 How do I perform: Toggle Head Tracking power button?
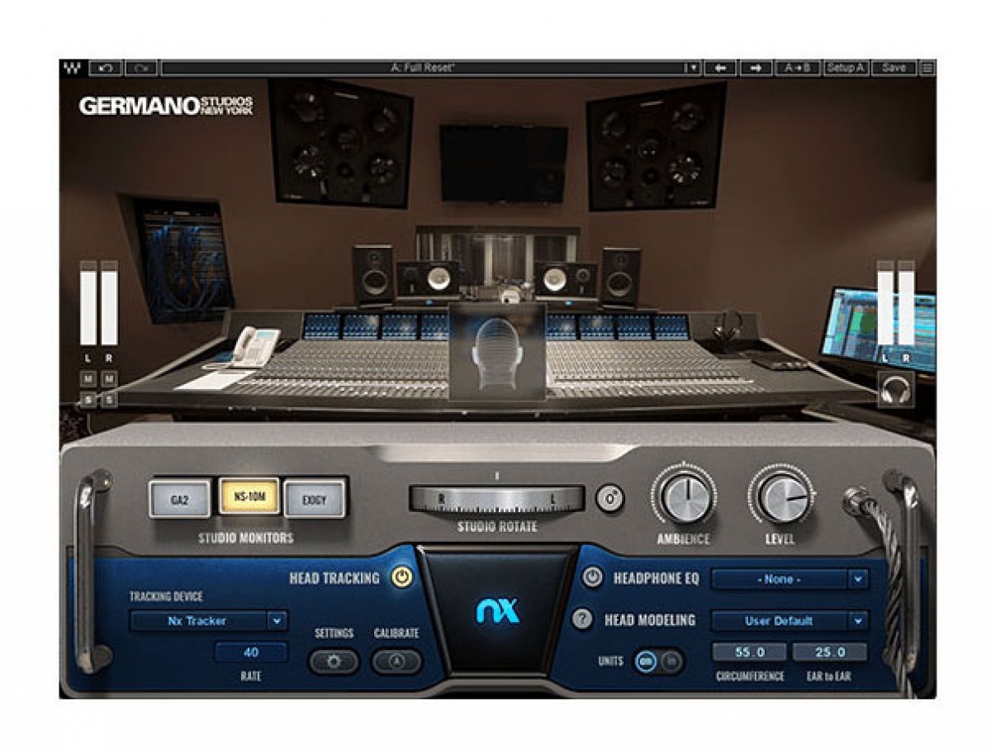point(401,577)
